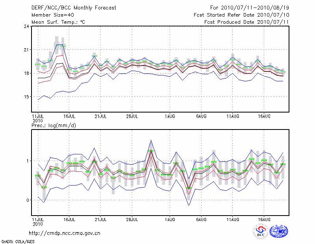The width and height of the screenshot is (315, 244).
Task: Click the NCC globe logo
Action: [278, 231]
